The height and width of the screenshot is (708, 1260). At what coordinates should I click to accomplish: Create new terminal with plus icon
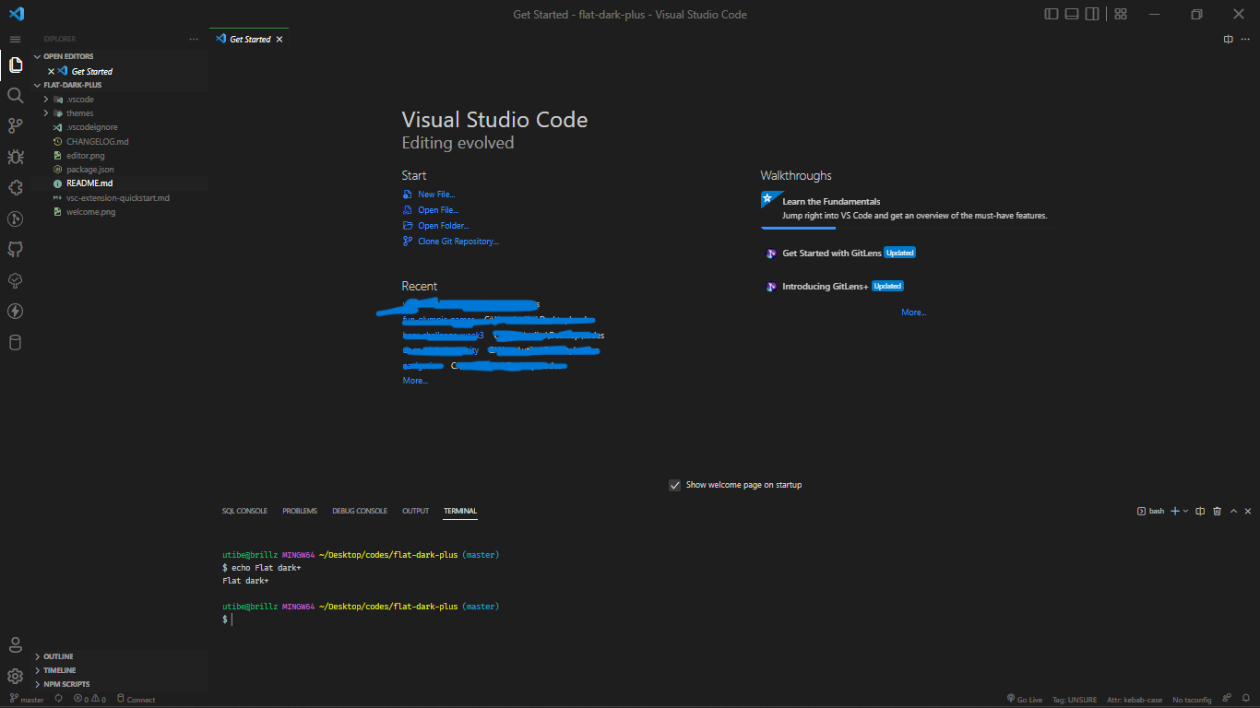tap(1175, 511)
